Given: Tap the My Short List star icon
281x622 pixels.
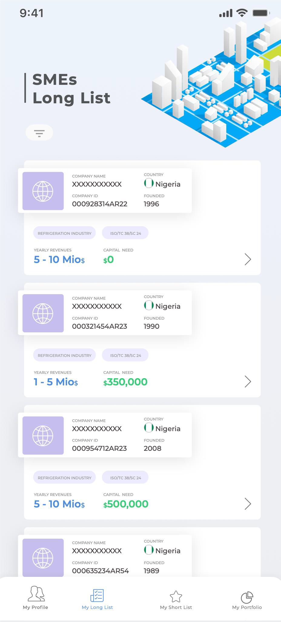Looking at the screenshot, I should (176, 596).
